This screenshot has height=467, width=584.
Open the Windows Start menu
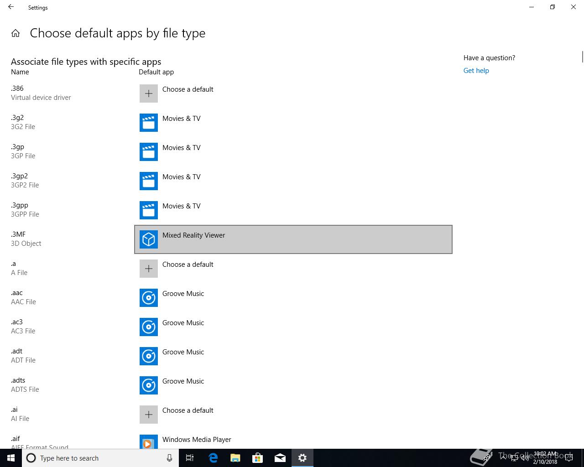pyautogui.click(x=11, y=458)
